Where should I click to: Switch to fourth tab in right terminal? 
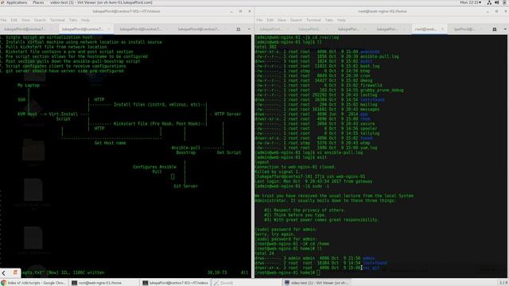pos(387,29)
